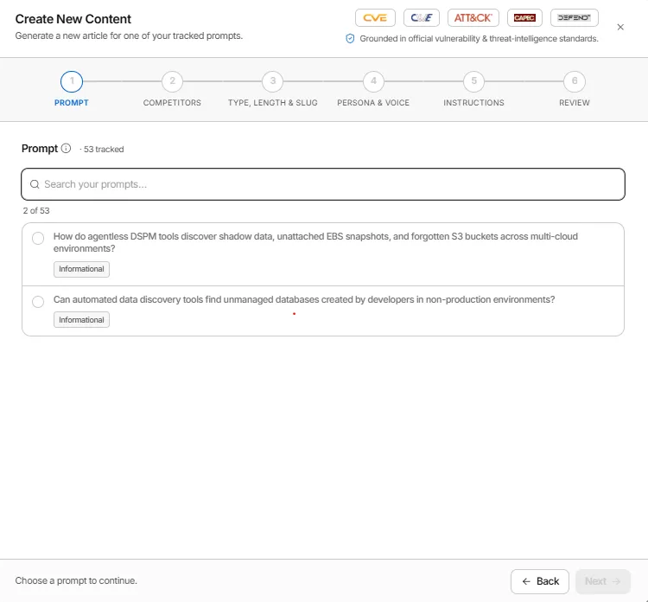648x602 pixels.
Task: Close the Create New Content dialog
Action: point(620,27)
